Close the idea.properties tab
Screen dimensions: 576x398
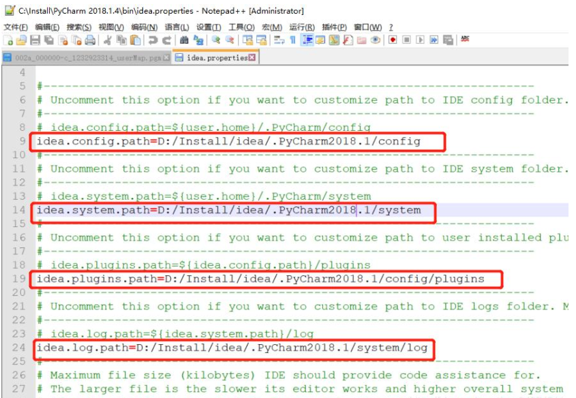[252, 58]
